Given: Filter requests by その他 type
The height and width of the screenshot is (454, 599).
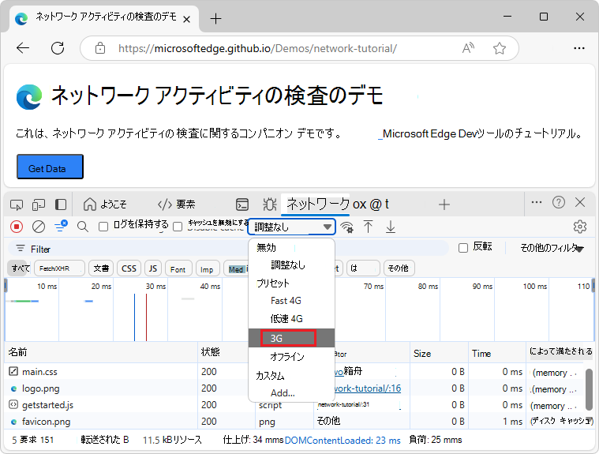Looking at the screenshot, I should 399,268.
